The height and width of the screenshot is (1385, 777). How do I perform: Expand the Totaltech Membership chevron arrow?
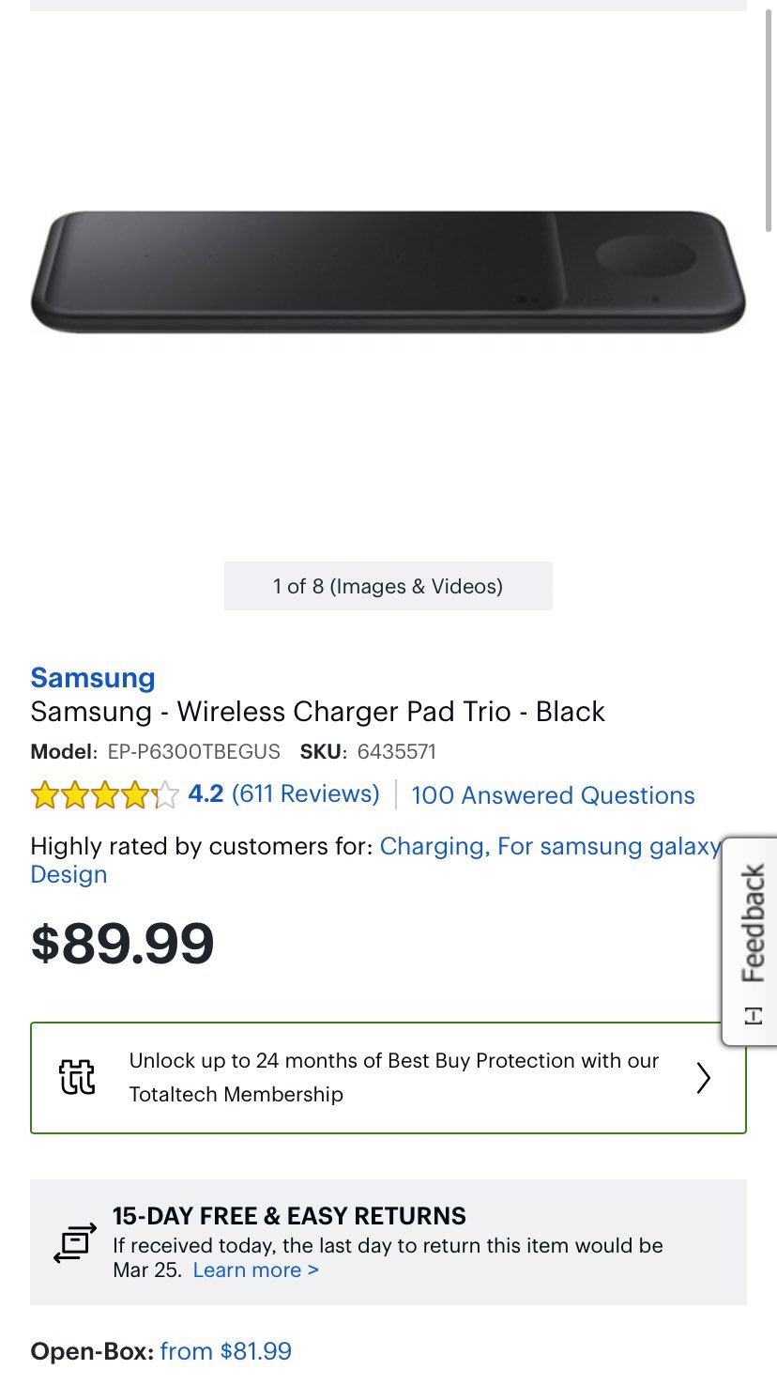pos(704,1078)
